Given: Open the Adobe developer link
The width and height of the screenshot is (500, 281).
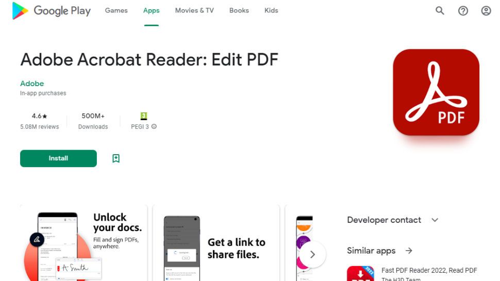Looking at the screenshot, I should [x=32, y=84].
